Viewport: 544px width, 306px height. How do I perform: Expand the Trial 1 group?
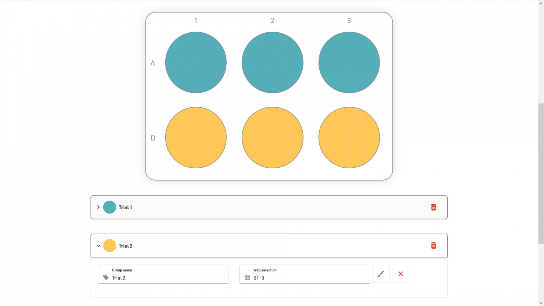98,207
